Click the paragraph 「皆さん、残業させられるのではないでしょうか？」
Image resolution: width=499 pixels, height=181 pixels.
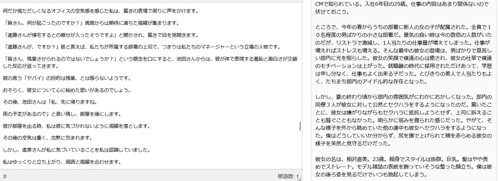pyautogui.click(x=150, y=62)
